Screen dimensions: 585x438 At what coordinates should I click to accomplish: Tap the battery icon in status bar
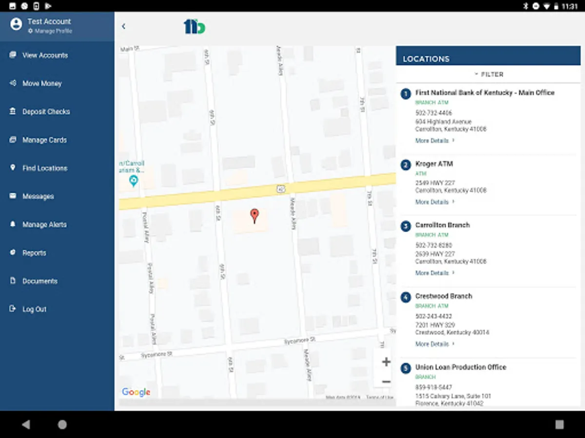tap(556, 6)
